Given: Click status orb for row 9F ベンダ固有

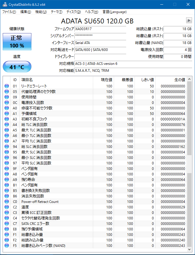Looking at the screenshot, I should (7, 168).
